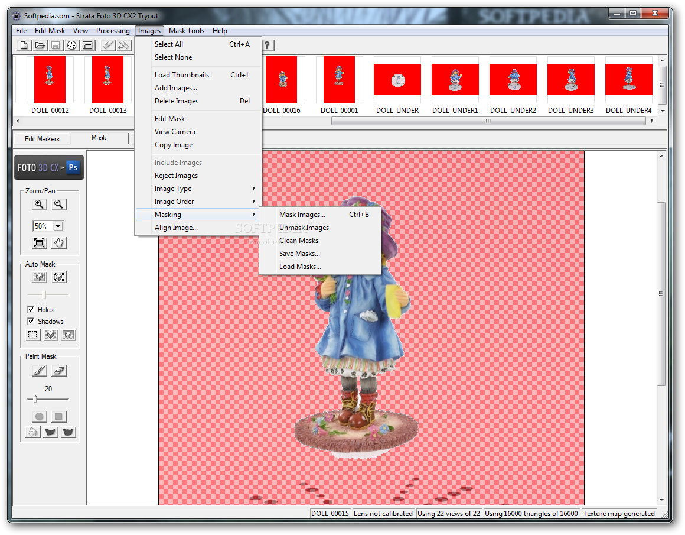
Task: Open the 50% zoom level dropdown
Action: click(x=58, y=226)
